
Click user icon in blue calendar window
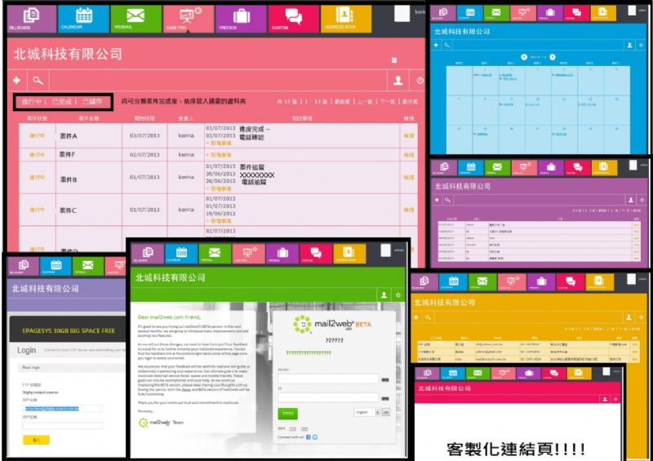point(629,45)
